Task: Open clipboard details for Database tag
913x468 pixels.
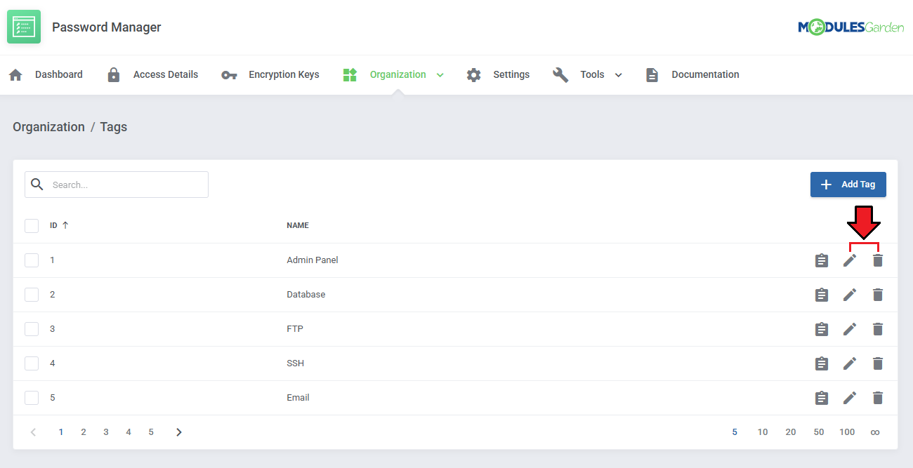Action: point(822,295)
